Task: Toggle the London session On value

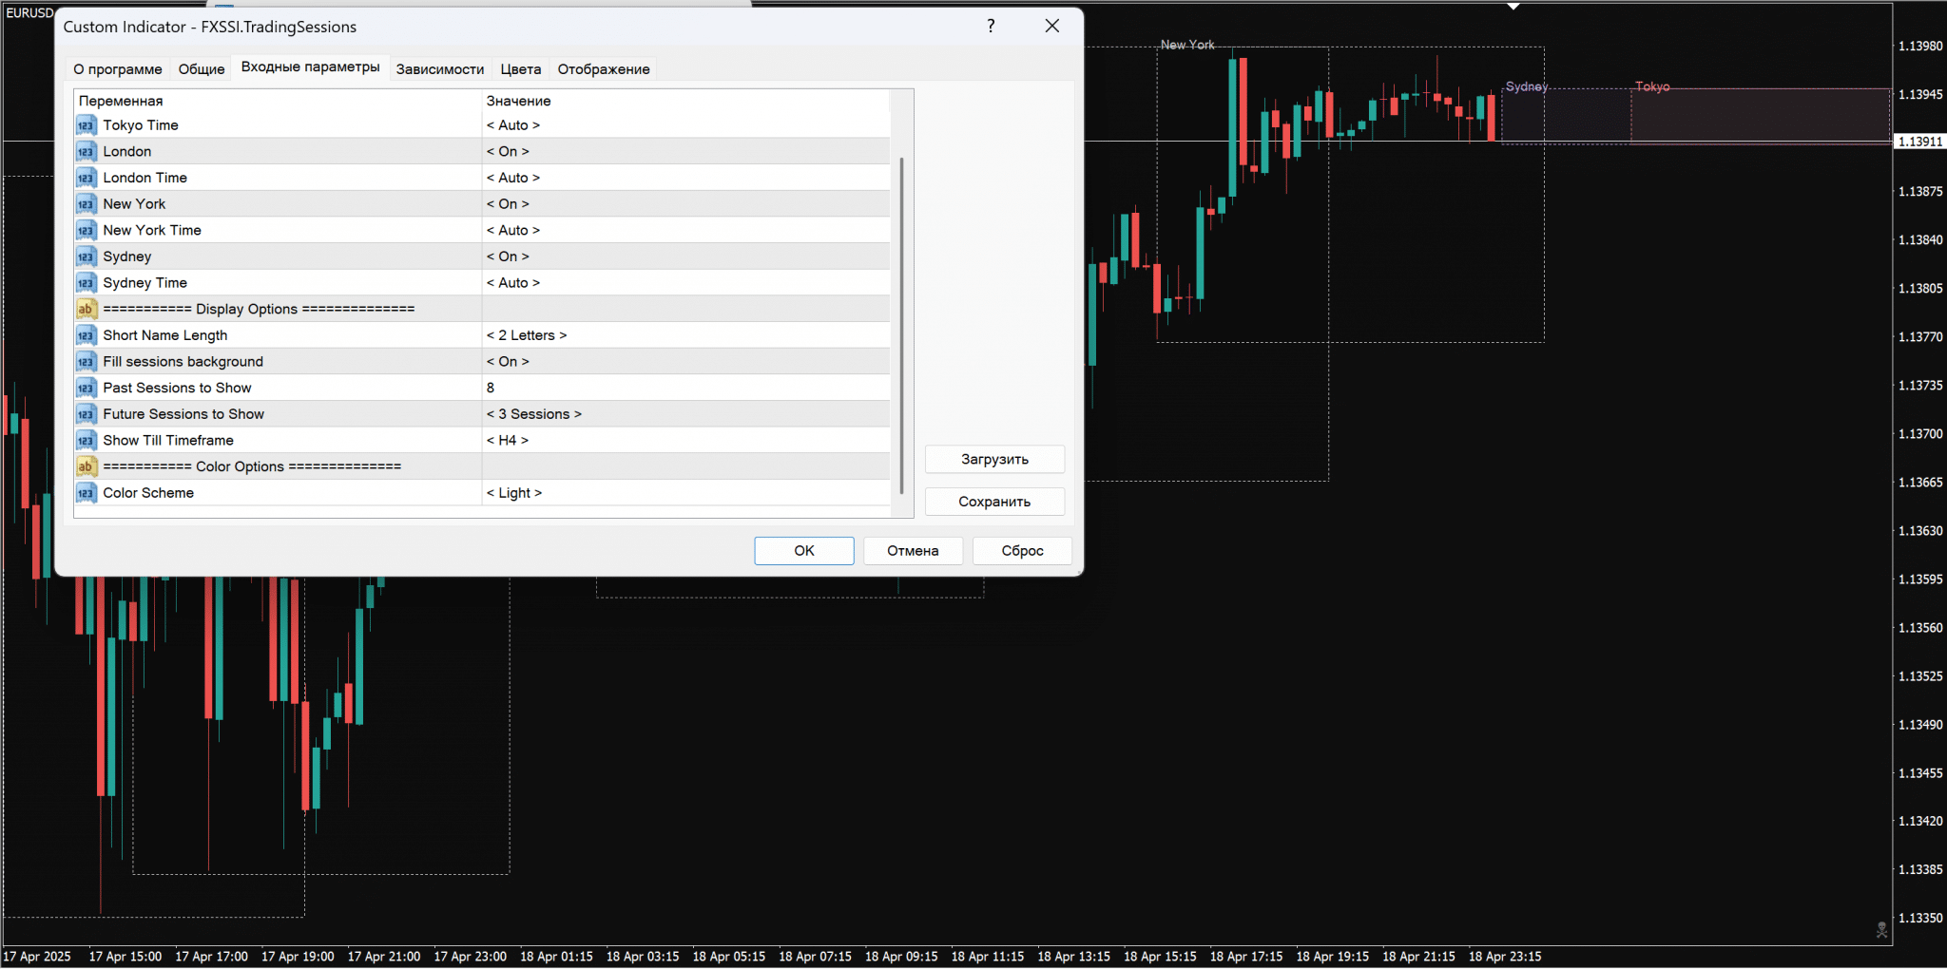Action: tap(508, 152)
